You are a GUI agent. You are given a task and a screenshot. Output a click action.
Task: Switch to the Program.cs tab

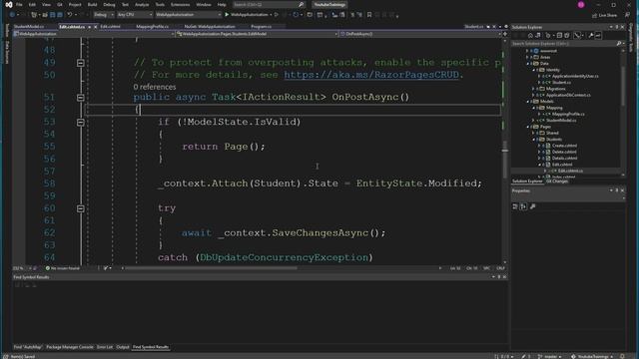tap(261, 27)
